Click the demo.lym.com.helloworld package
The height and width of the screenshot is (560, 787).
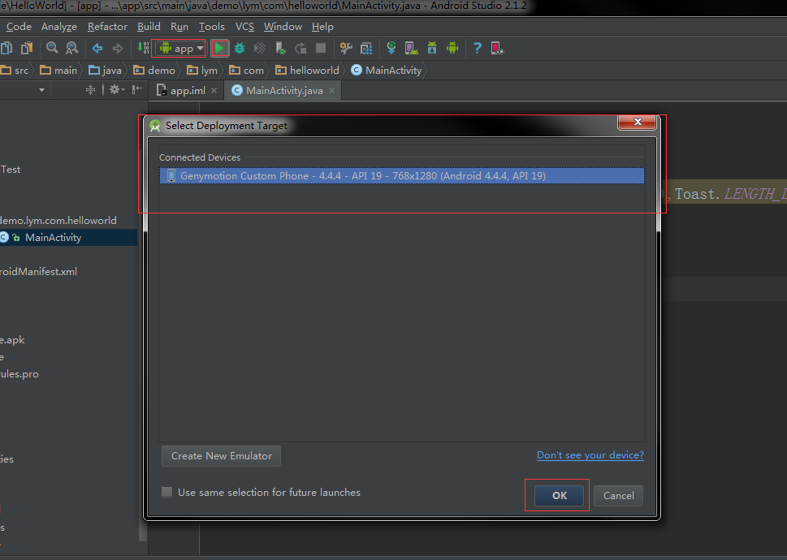[58, 220]
